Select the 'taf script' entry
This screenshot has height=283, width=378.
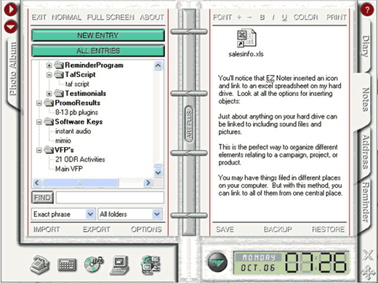(77, 84)
